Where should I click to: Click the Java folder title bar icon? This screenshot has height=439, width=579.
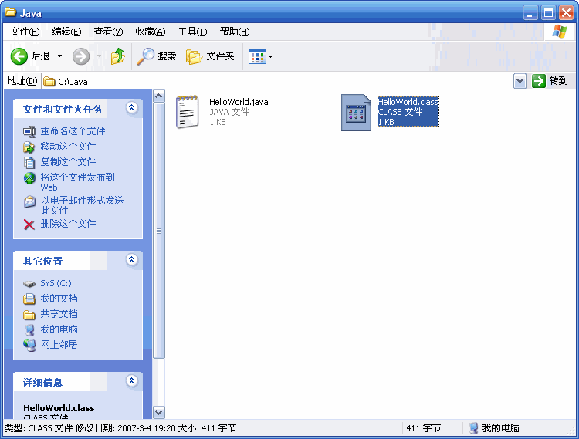(x=11, y=12)
